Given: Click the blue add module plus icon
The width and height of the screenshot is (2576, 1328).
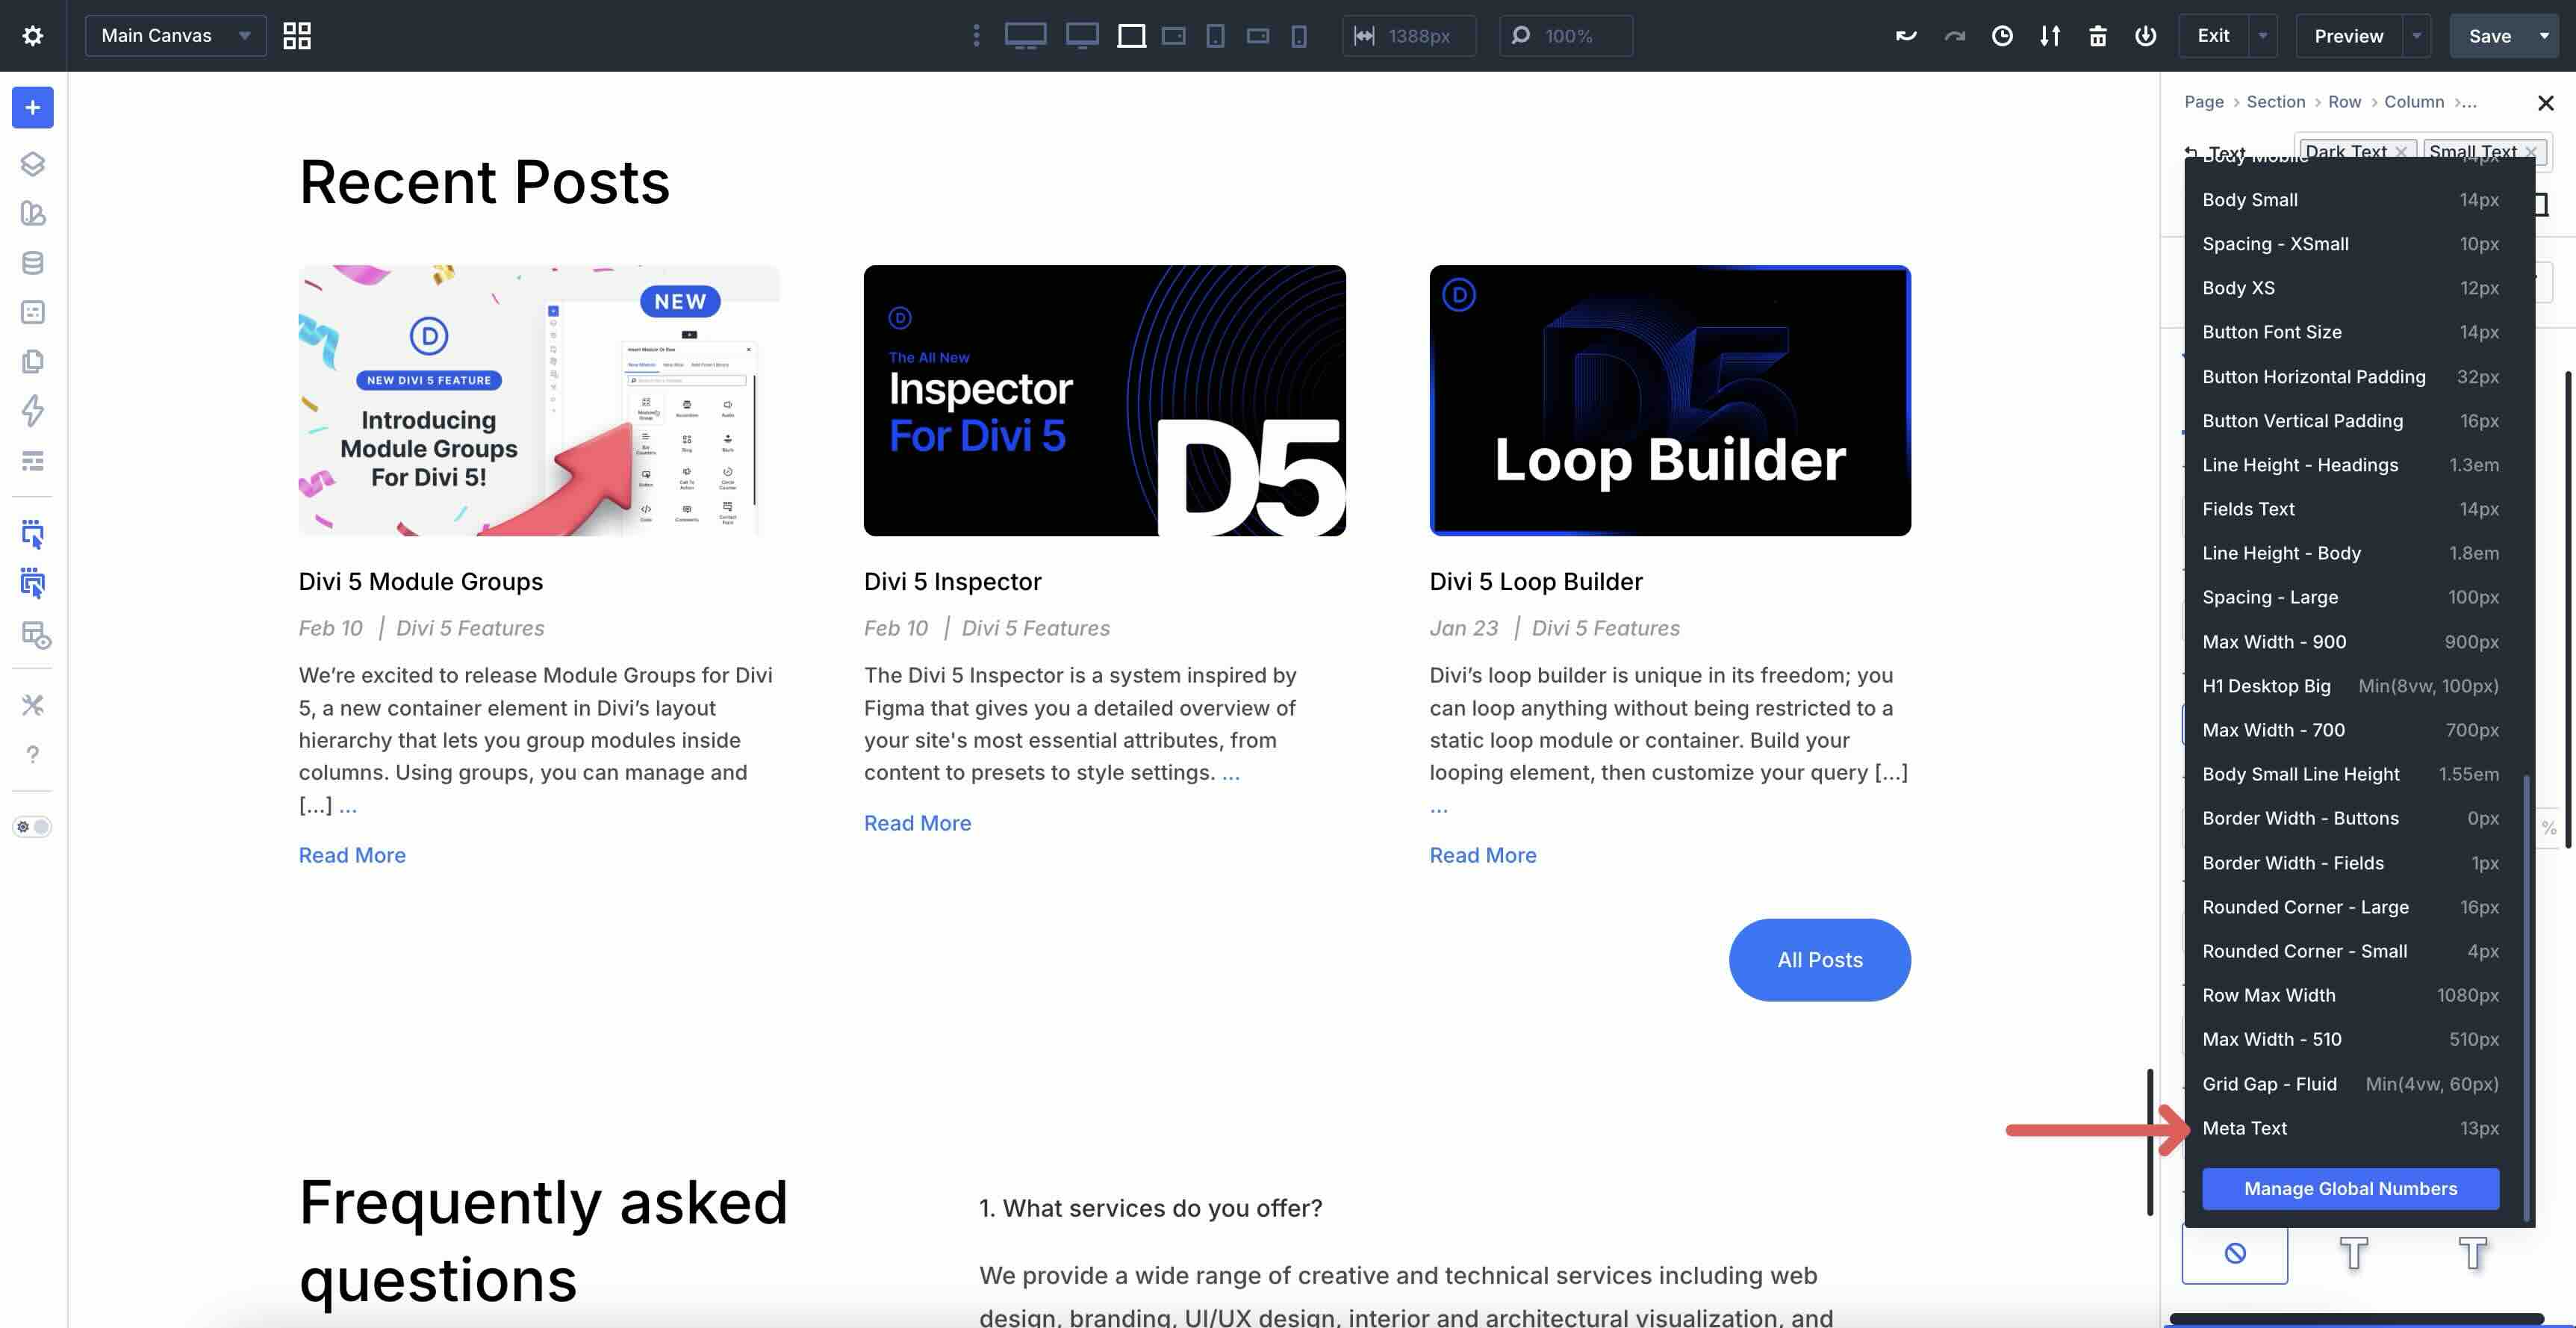Looking at the screenshot, I should coord(32,108).
